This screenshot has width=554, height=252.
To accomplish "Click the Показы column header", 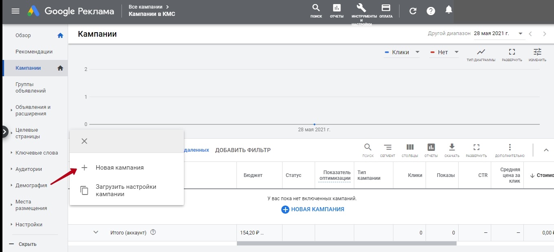I will pyautogui.click(x=446, y=175).
